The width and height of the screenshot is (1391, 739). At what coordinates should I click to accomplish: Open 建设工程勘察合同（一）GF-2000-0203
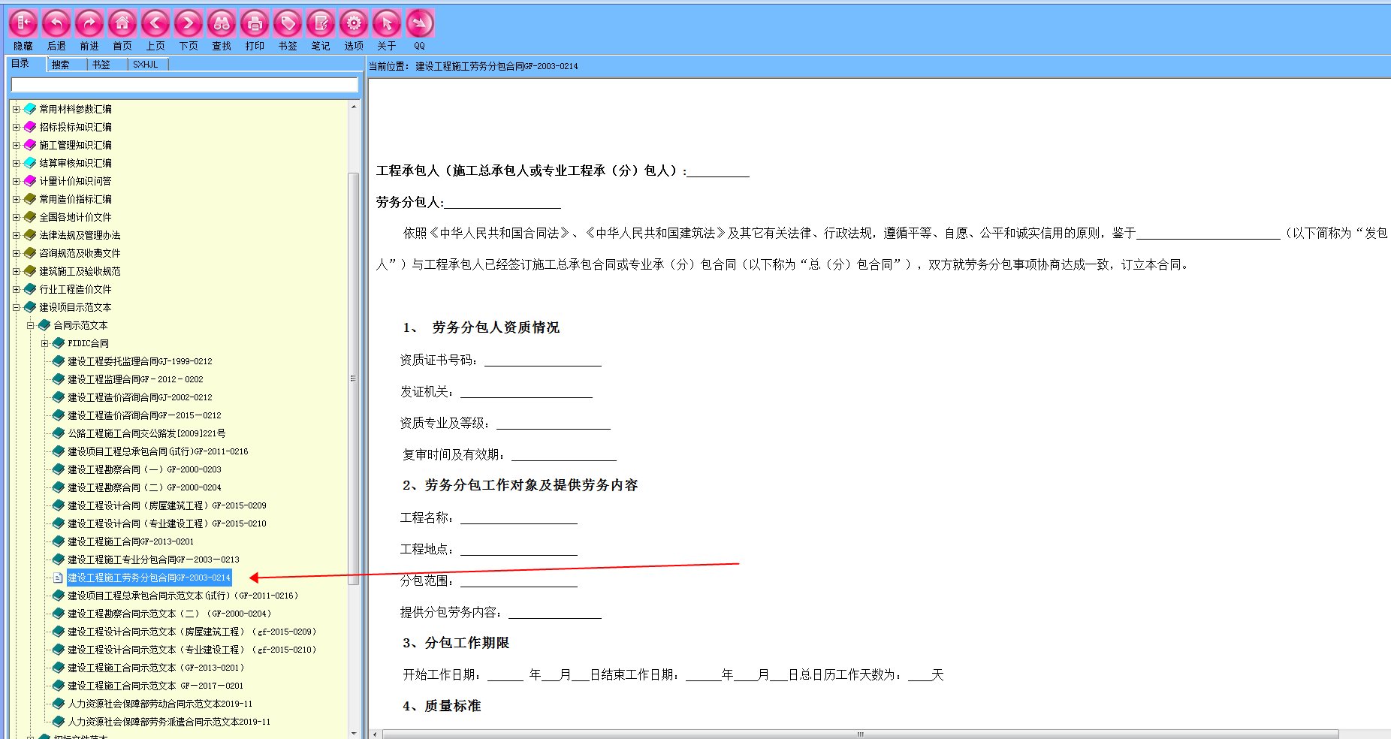pyautogui.click(x=144, y=469)
